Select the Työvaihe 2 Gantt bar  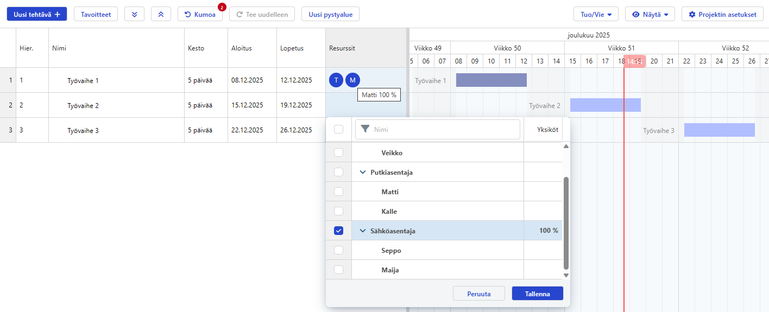[606, 105]
